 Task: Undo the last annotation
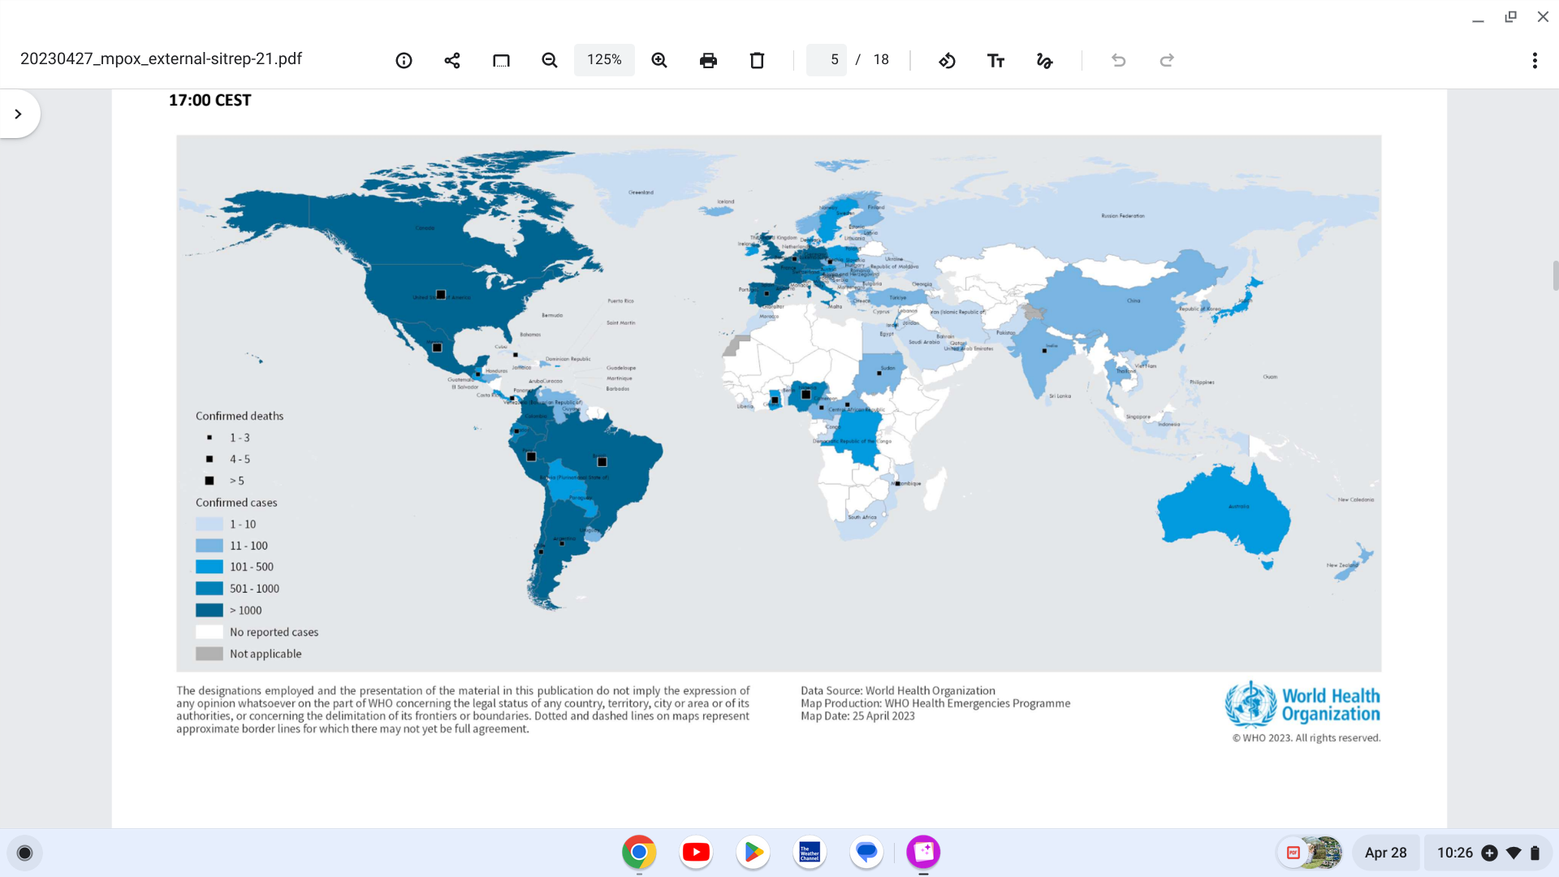(x=1118, y=60)
